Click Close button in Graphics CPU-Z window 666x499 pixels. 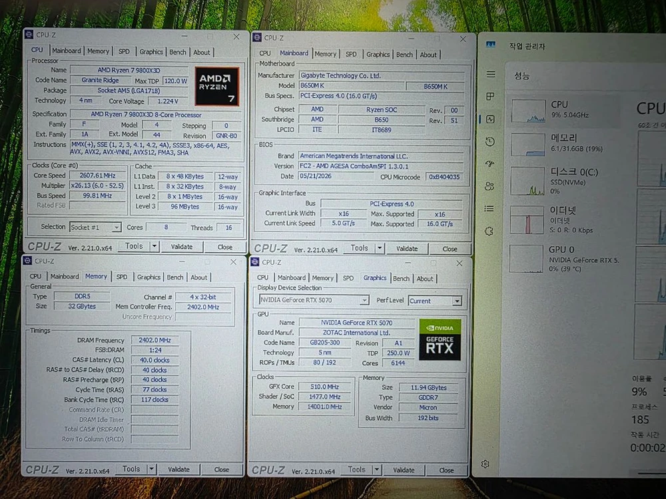click(x=446, y=470)
